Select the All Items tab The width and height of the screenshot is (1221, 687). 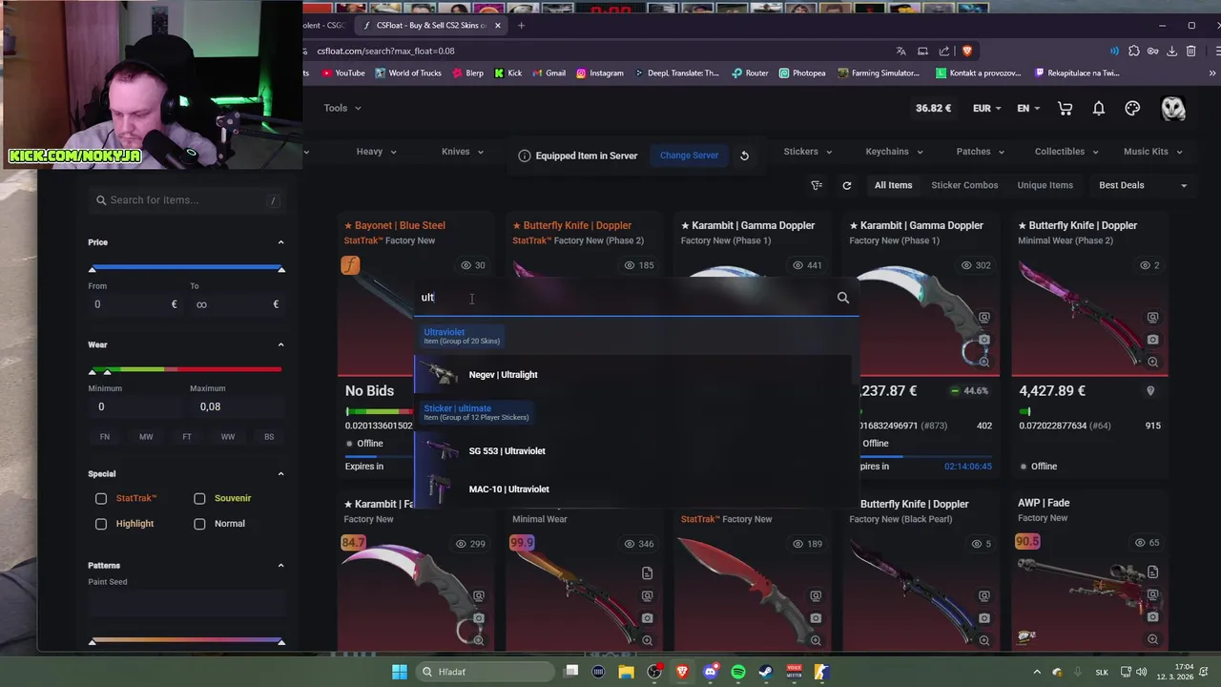click(x=893, y=185)
